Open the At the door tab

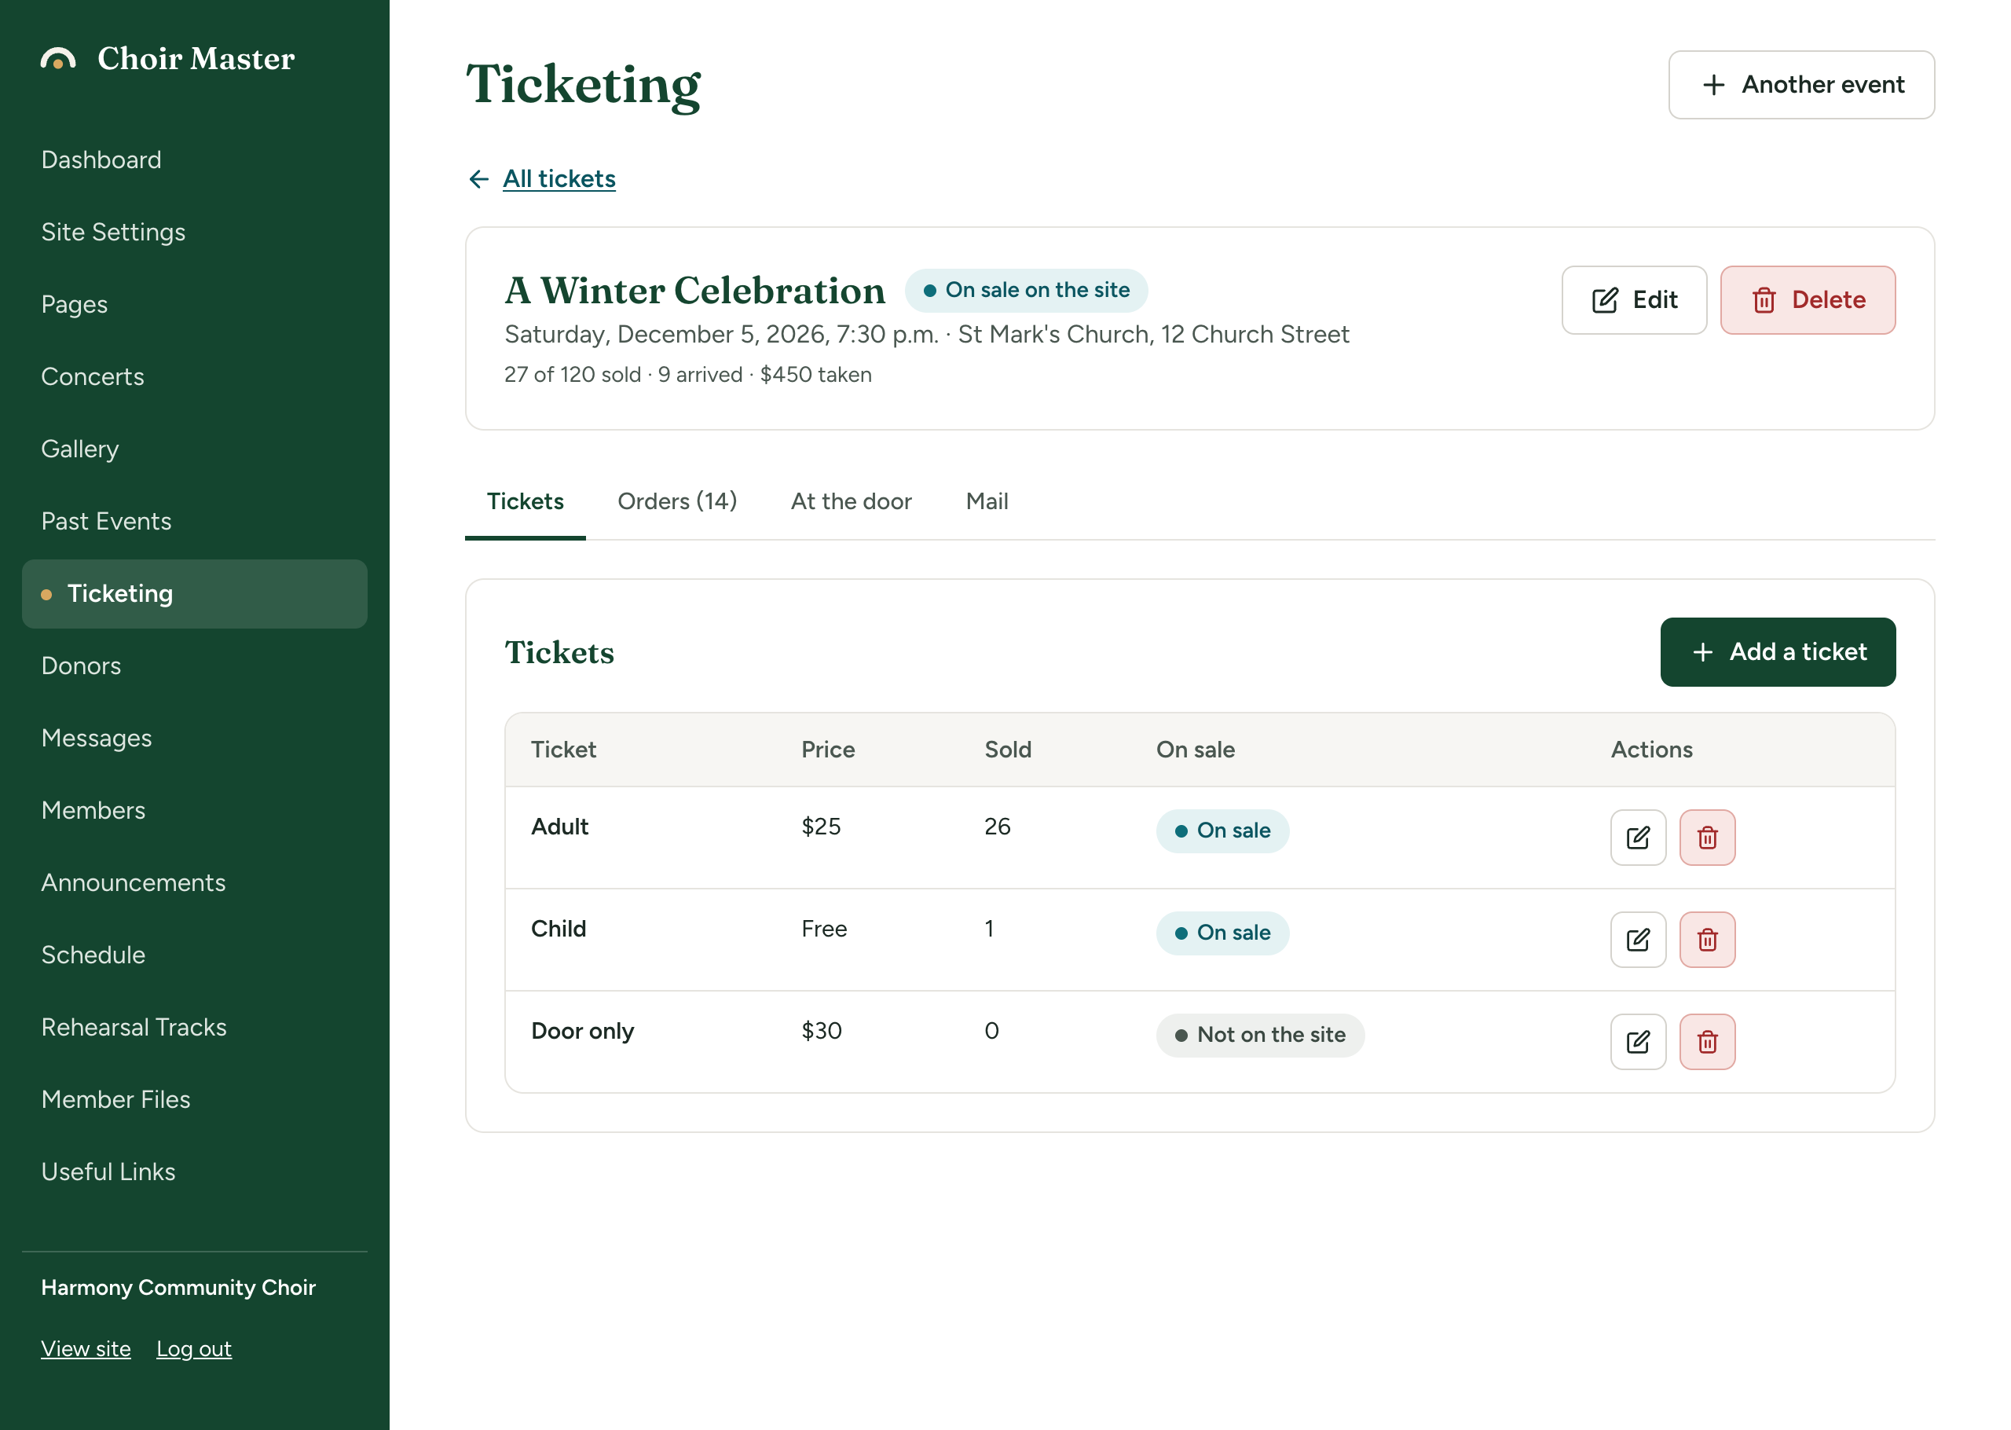tap(851, 502)
